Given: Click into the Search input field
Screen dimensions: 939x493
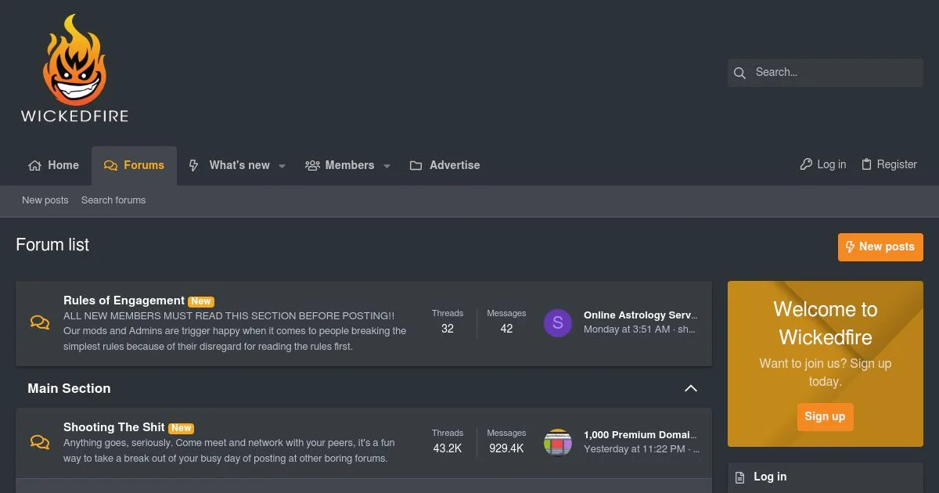Looking at the screenshot, I should (x=833, y=73).
